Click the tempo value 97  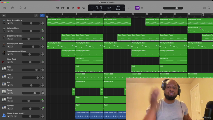[109, 8]
